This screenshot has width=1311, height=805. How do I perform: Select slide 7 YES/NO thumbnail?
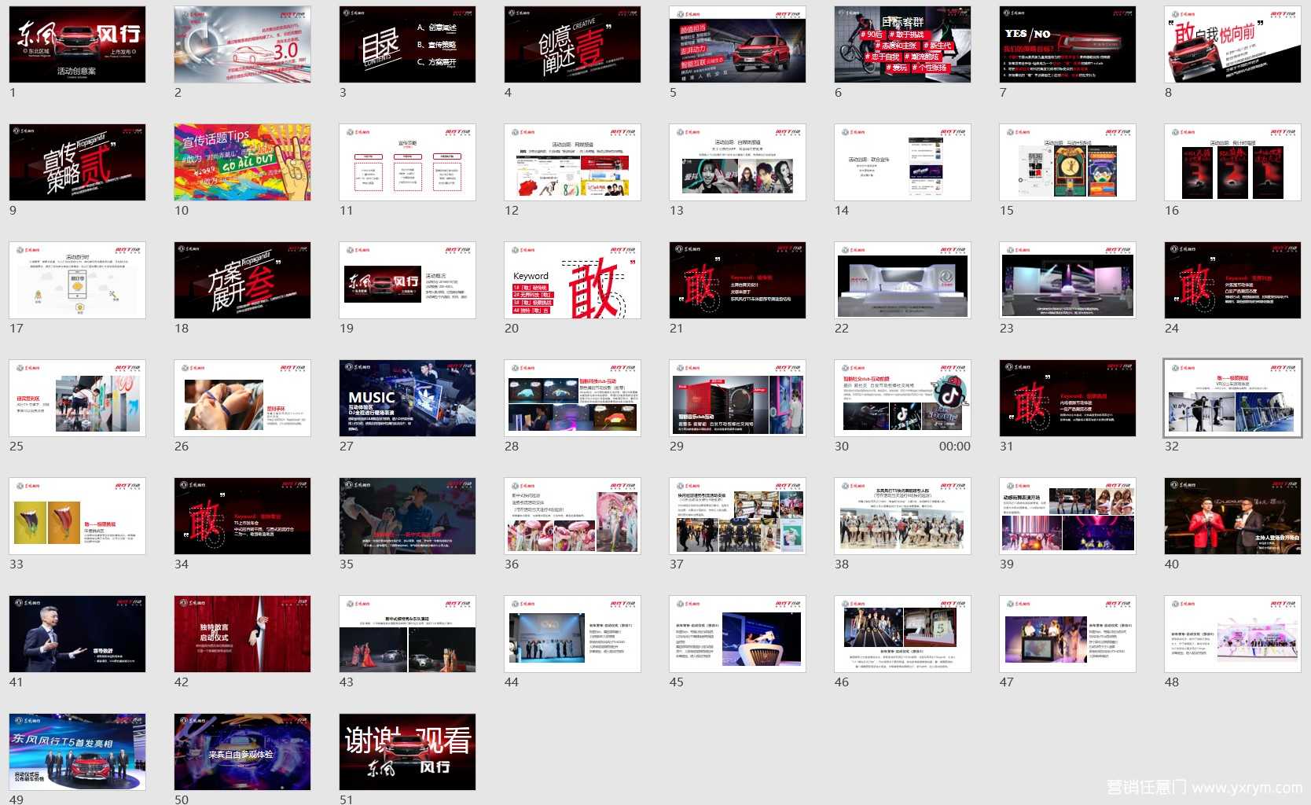pyautogui.click(x=1067, y=44)
